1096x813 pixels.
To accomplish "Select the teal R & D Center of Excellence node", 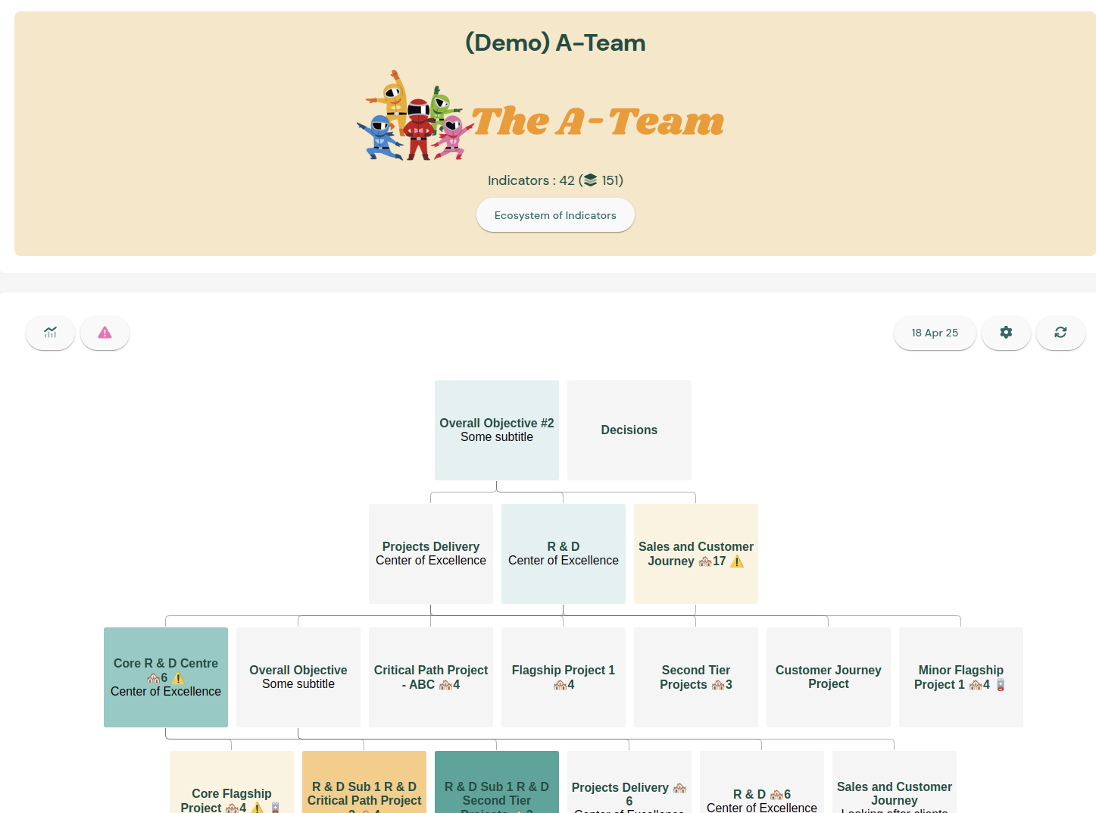I will (564, 554).
